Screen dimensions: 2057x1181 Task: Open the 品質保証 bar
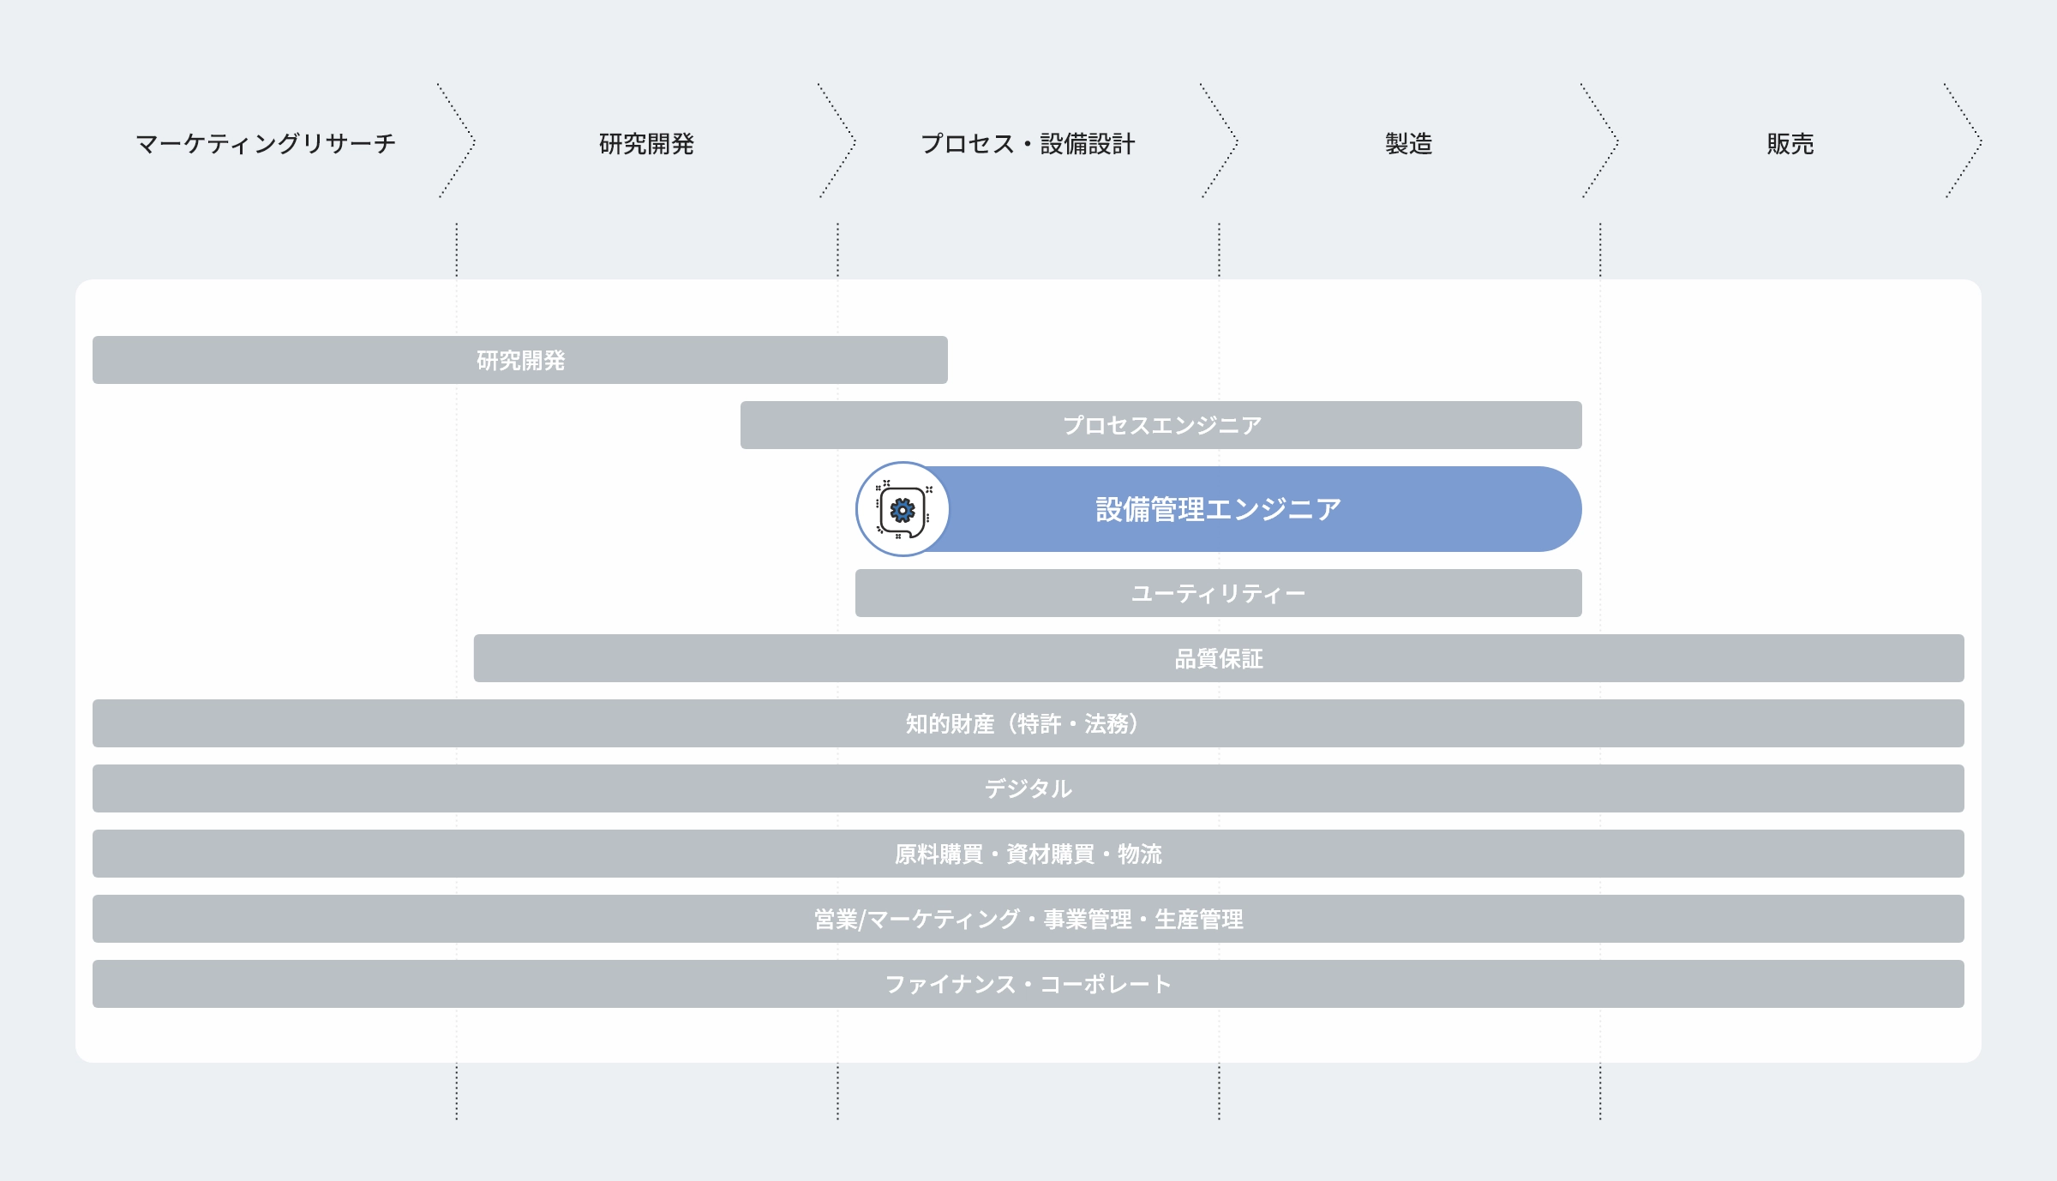tap(1218, 658)
